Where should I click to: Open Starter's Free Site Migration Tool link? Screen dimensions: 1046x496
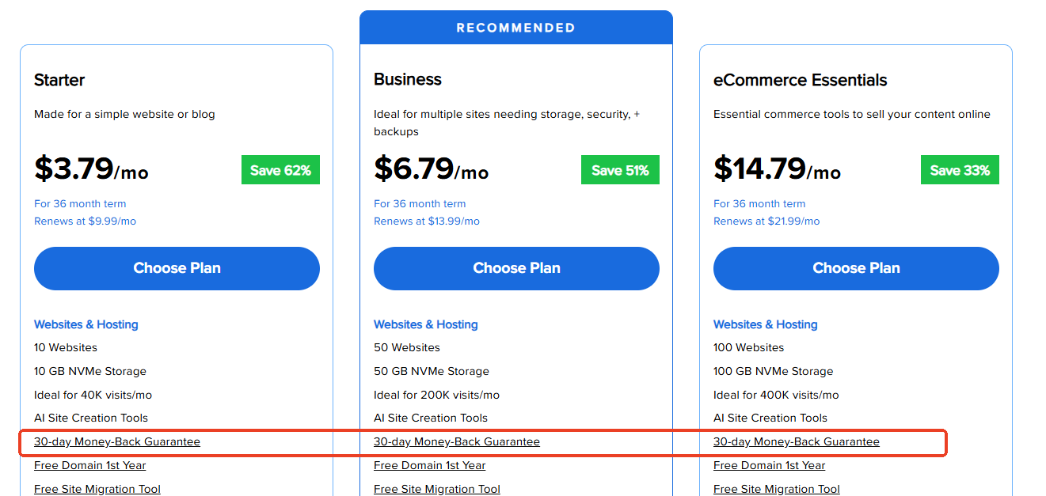tap(97, 489)
